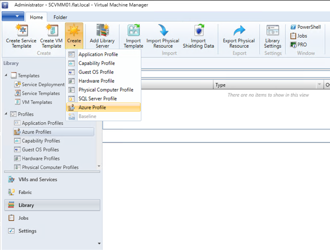Open Import Physical Resource
The width and height of the screenshot is (330, 250).
(163, 36)
